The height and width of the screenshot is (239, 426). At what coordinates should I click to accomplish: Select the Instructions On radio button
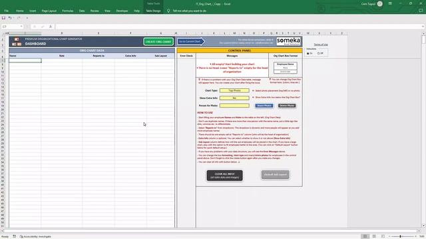click(308, 53)
